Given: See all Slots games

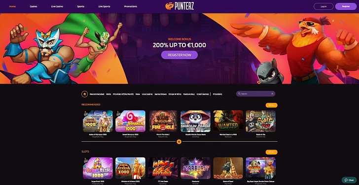Looking at the screenshot, I should click(272, 152).
